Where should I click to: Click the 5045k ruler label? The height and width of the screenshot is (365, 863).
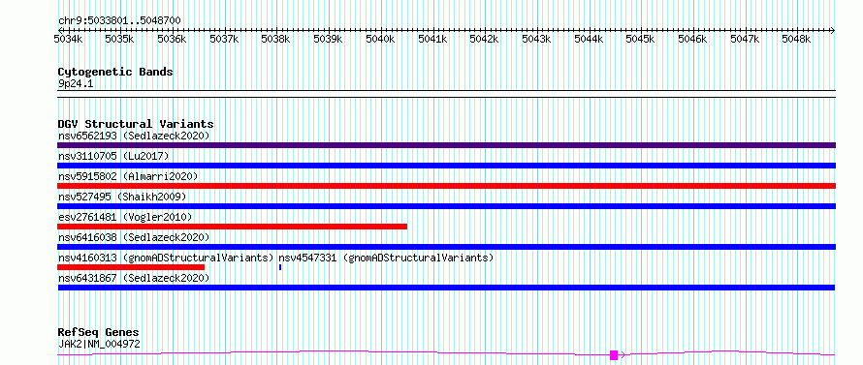[x=641, y=39]
